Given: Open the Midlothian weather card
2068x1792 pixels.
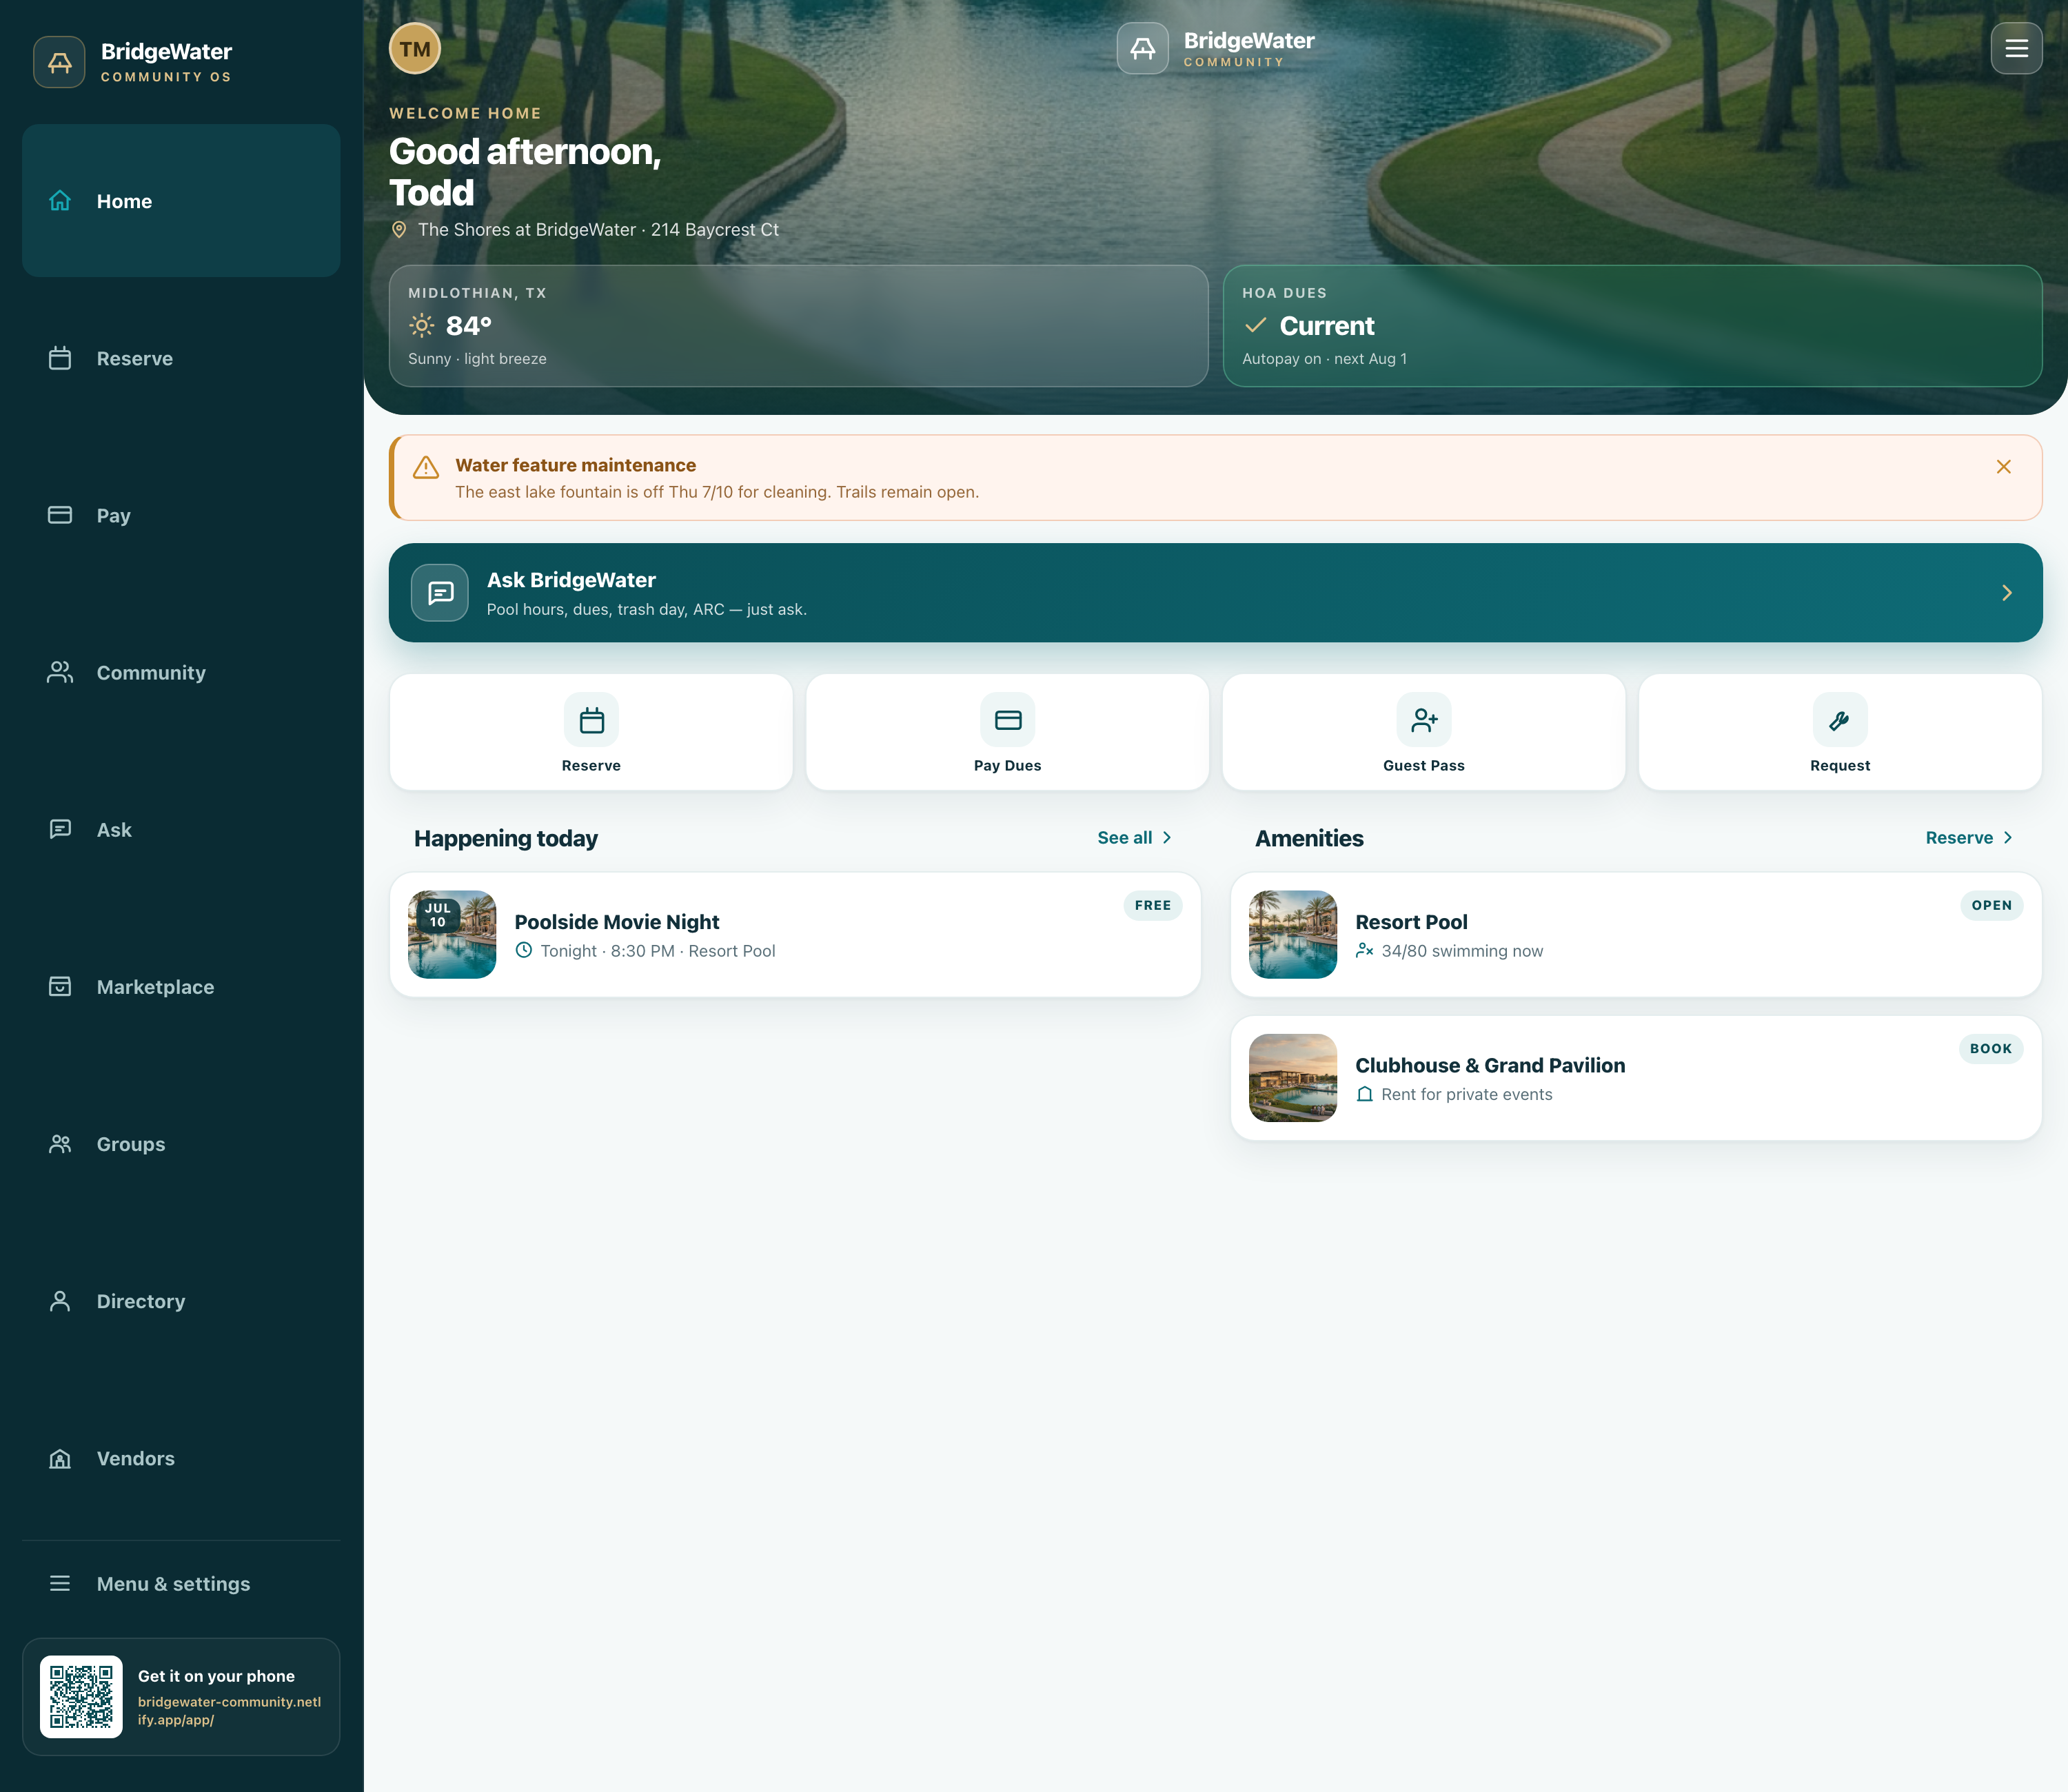Looking at the screenshot, I should (798, 325).
